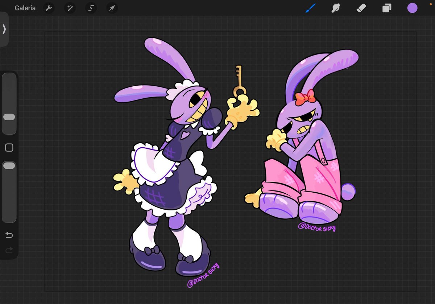Open the Layers panel
Image resolution: width=435 pixels, height=304 pixels.
[x=387, y=8]
